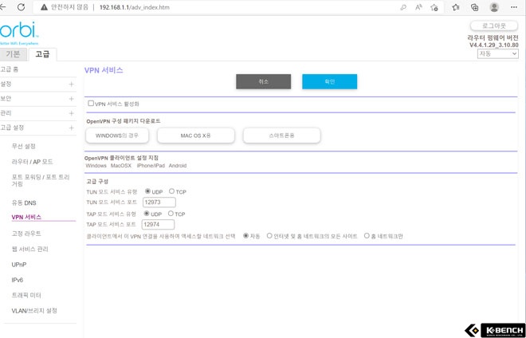Open the MacOSX client setup guide link

point(121,166)
